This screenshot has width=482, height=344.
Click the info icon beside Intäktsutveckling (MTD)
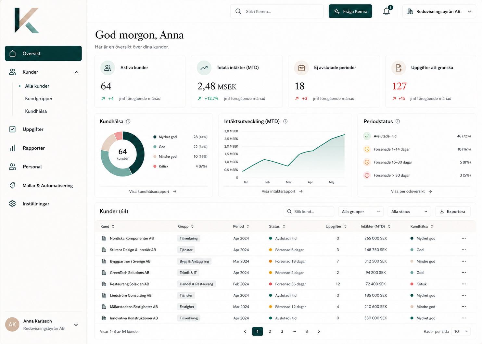click(x=285, y=121)
